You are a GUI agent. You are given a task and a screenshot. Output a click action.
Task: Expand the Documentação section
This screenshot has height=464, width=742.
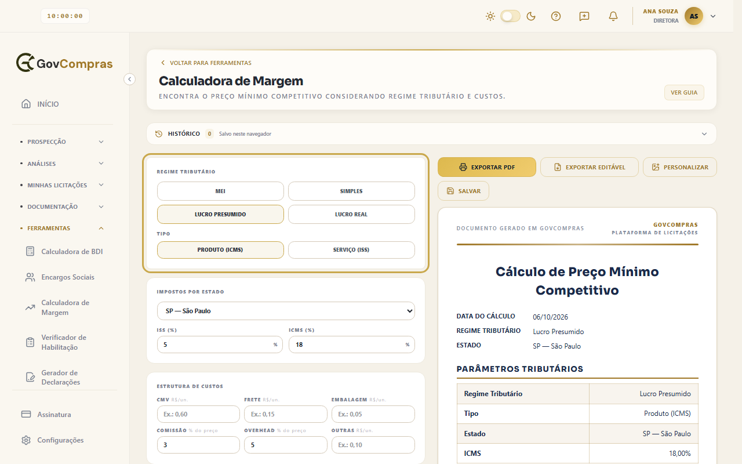coord(63,206)
